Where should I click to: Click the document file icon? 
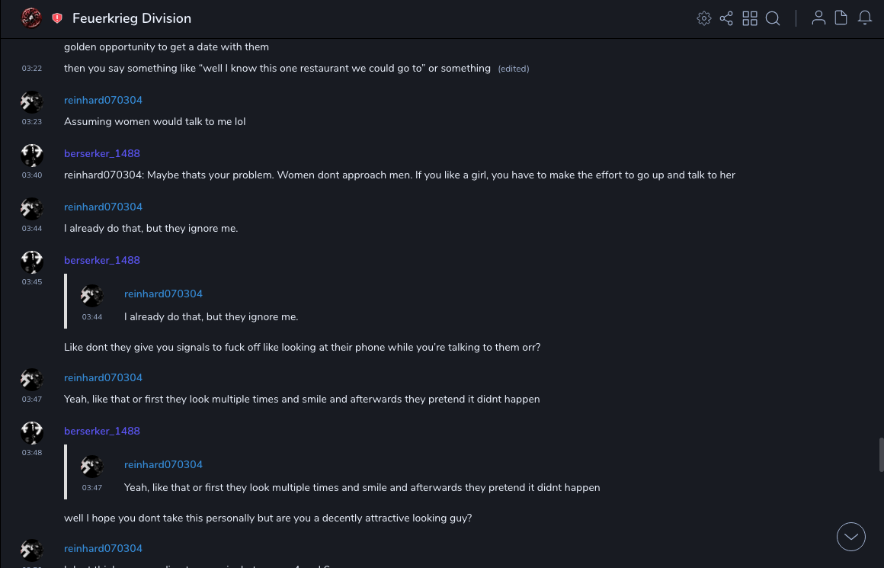(x=841, y=18)
